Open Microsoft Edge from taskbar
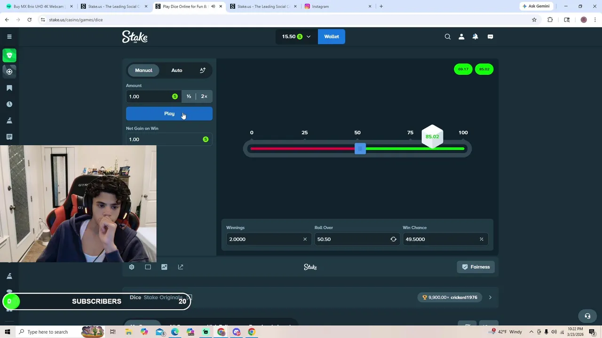602x338 pixels. click(175, 332)
